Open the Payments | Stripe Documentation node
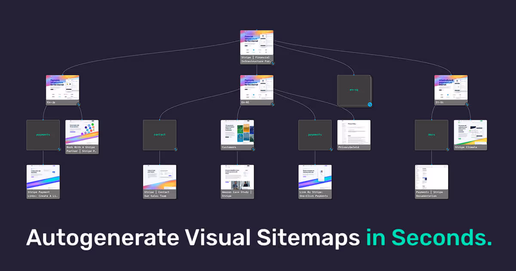Viewport: 516px width, 271px height. click(431, 181)
